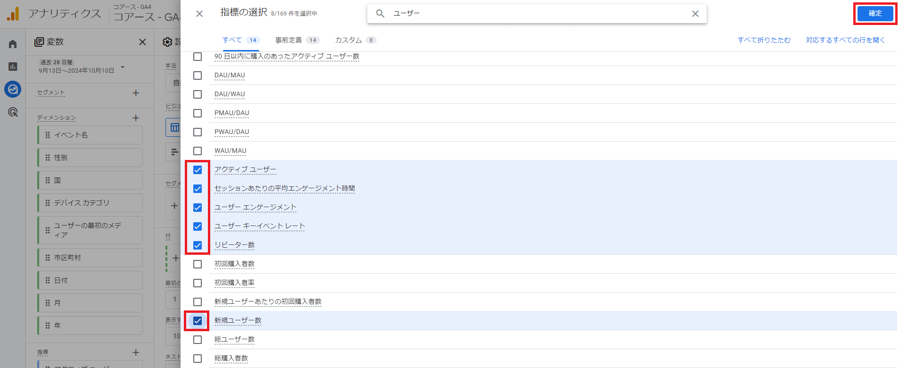Enable the 総ユーザー数 checkbox
This screenshot has width=899, height=368.
coord(198,340)
